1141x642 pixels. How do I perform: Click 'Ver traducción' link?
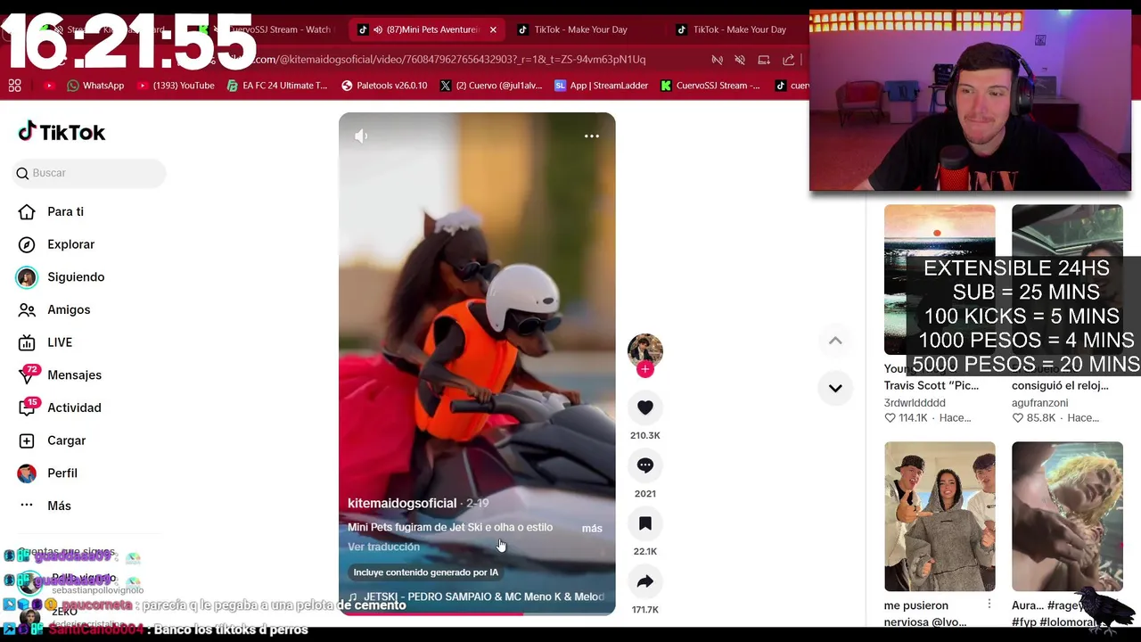(383, 547)
